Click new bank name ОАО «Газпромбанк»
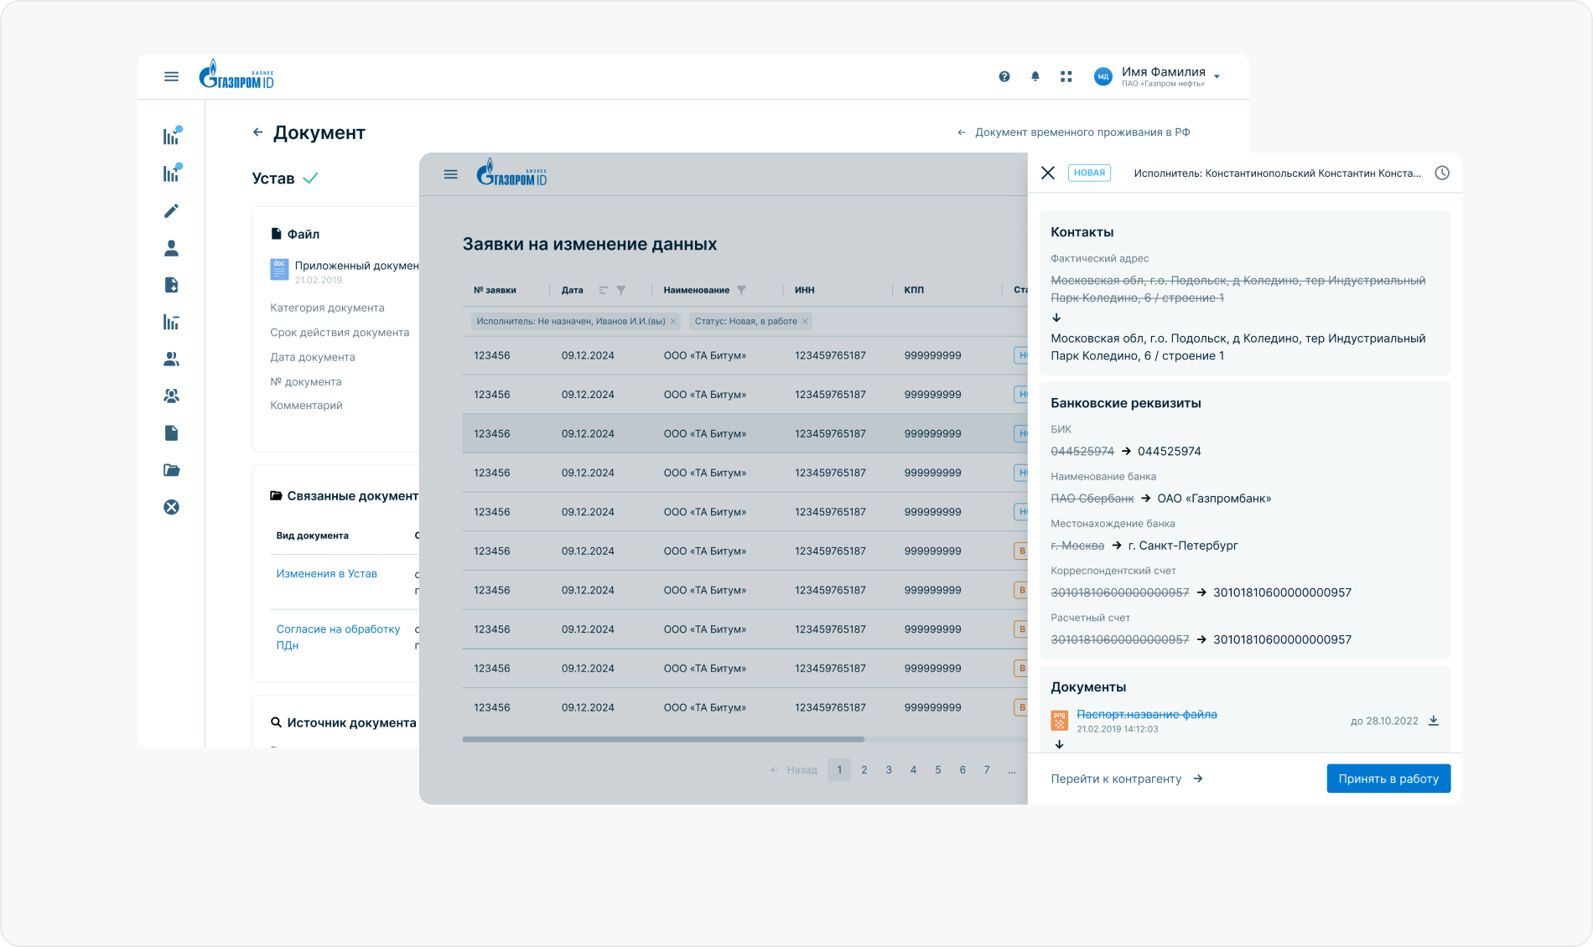 (1214, 499)
